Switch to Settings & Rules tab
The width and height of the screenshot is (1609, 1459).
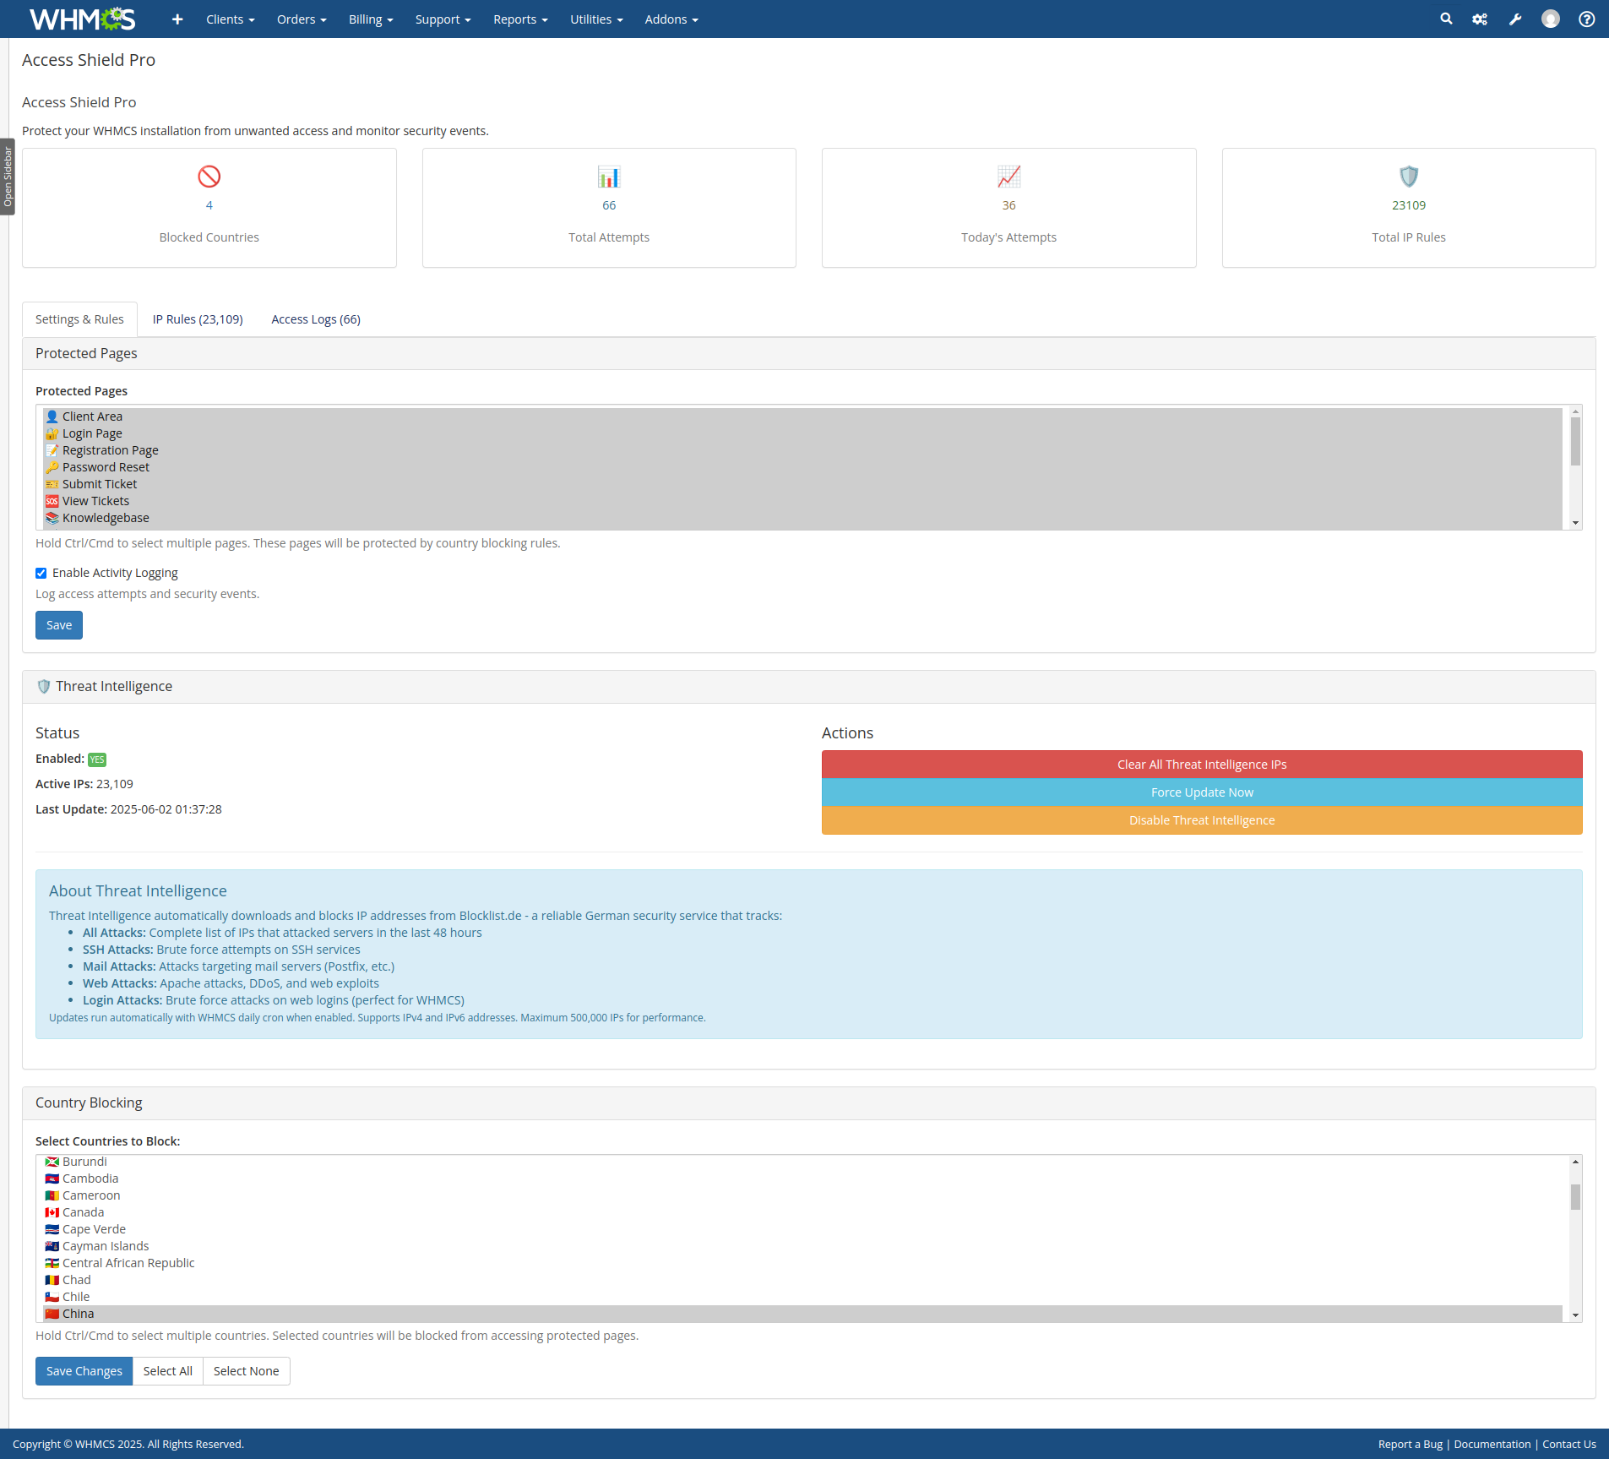79,319
